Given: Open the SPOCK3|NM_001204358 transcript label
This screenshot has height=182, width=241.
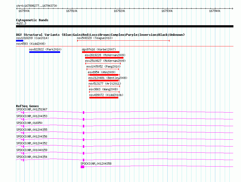Looking at the screenshot, I should [96, 164].
